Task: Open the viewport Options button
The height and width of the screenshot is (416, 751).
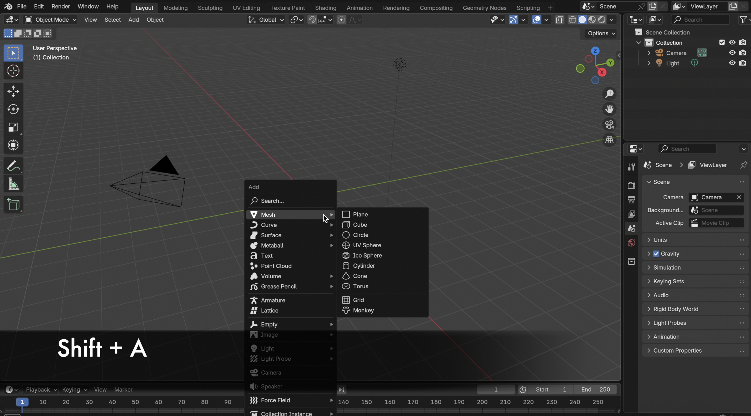Action: (601, 33)
